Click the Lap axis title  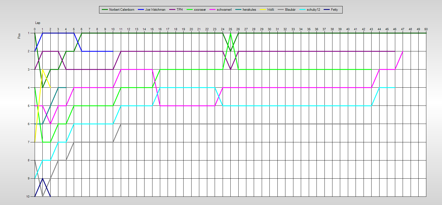pyautogui.click(x=38, y=23)
